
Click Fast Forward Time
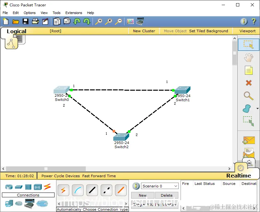pos(99,176)
